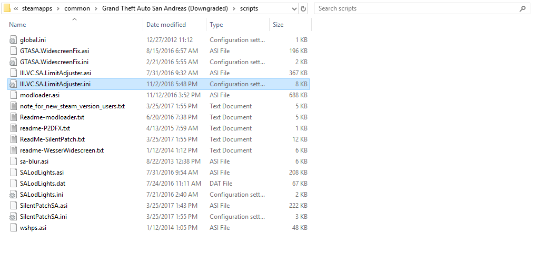The width and height of the screenshot is (534, 263).
Task: Click the readme-WesserWidescreen.txt document icon
Action: pyautogui.click(x=13, y=150)
